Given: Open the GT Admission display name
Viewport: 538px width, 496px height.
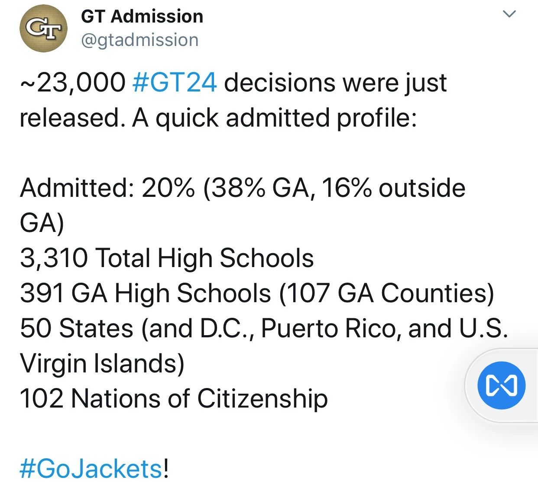Looking at the screenshot, I should click(x=142, y=16).
